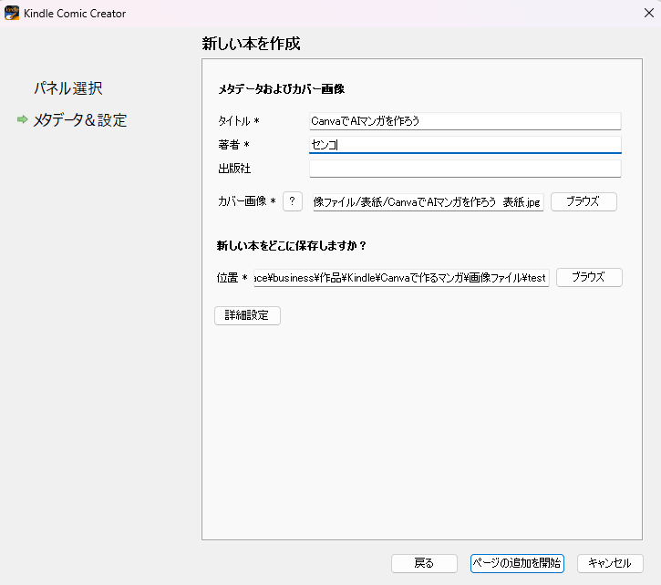
Task: Click into the 著者 field containing センコ
Action: pyautogui.click(x=465, y=145)
